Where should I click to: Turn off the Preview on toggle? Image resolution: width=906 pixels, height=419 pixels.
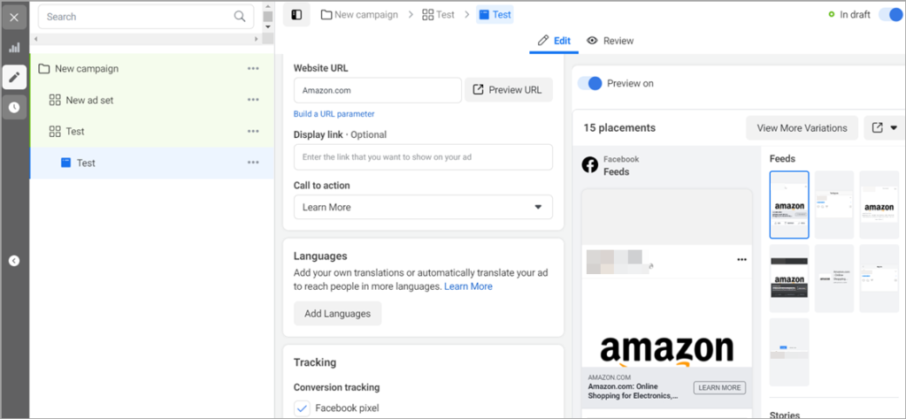click(590, 83)
